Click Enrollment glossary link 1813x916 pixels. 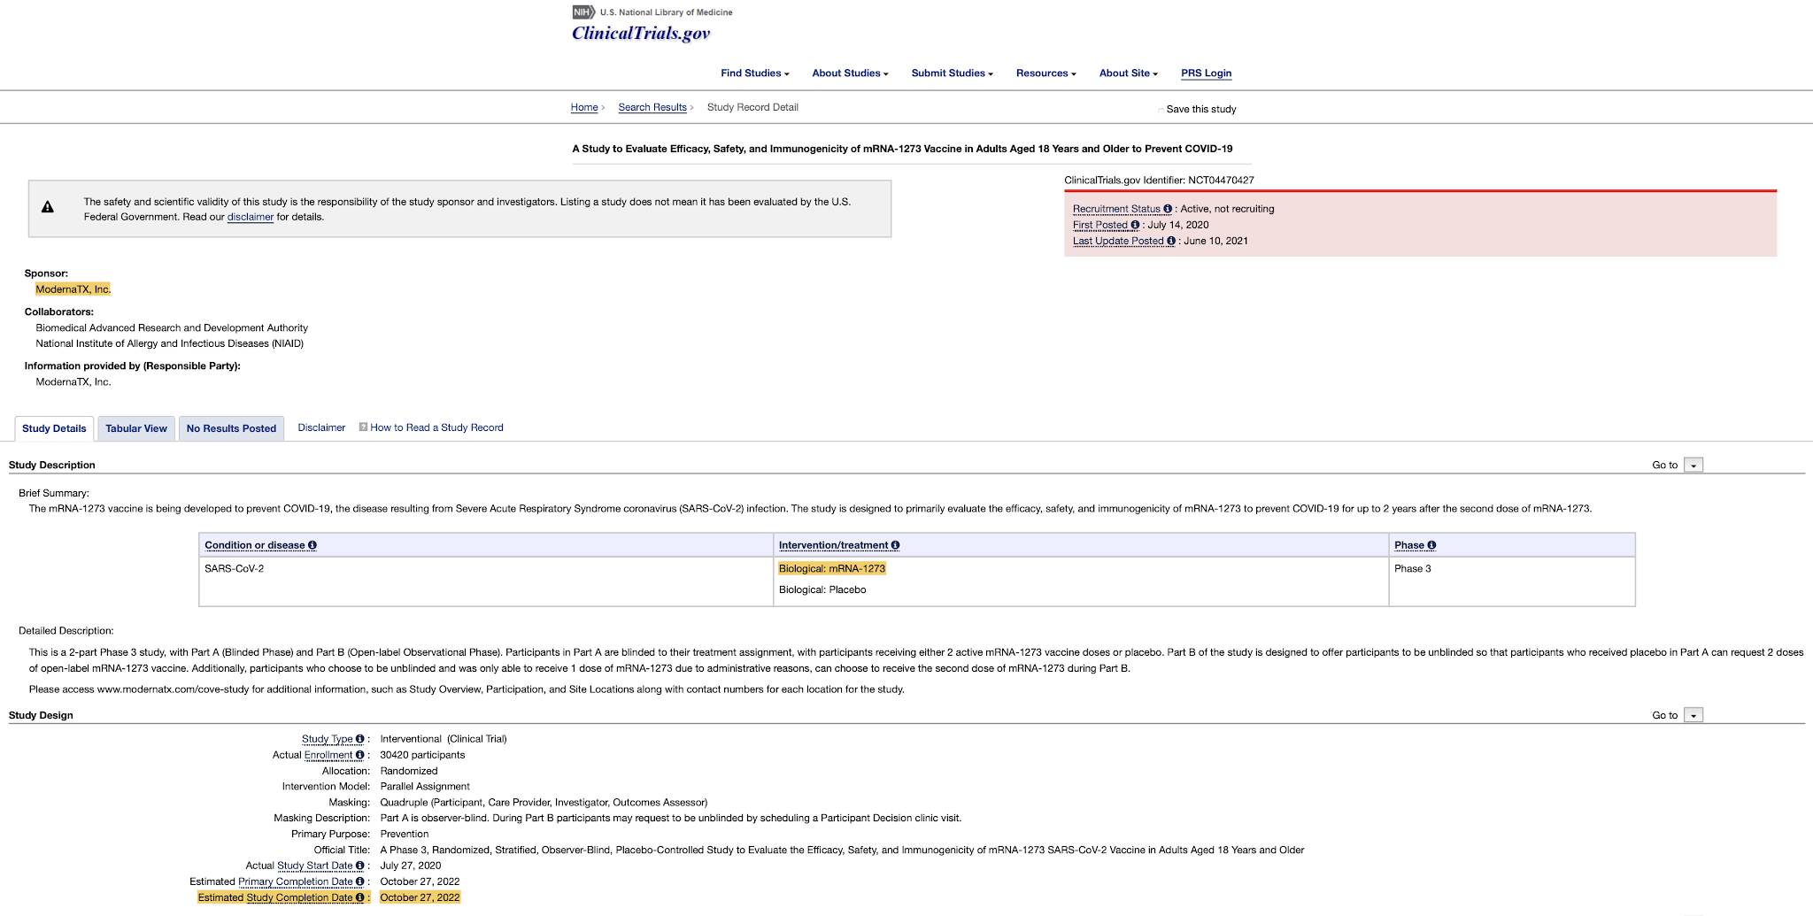click(x=328, y=755)
